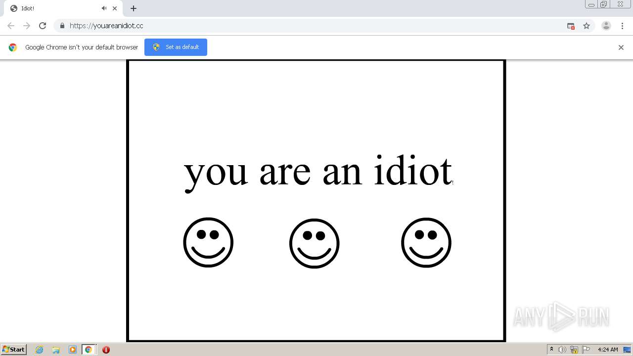Viewport: 633px width, 356px height.
Task: Open Windows Media Player taskbar icon
Action: pyautogui.click(x=72, y=350)
